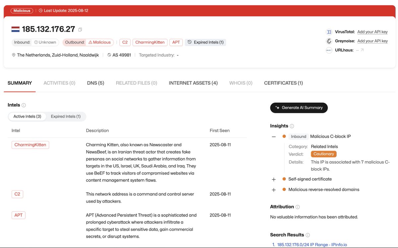Image resolution: width=398 pixels, height=248 pixels.
Task: Click the Targeted Industry label
Action: point(157,55)
